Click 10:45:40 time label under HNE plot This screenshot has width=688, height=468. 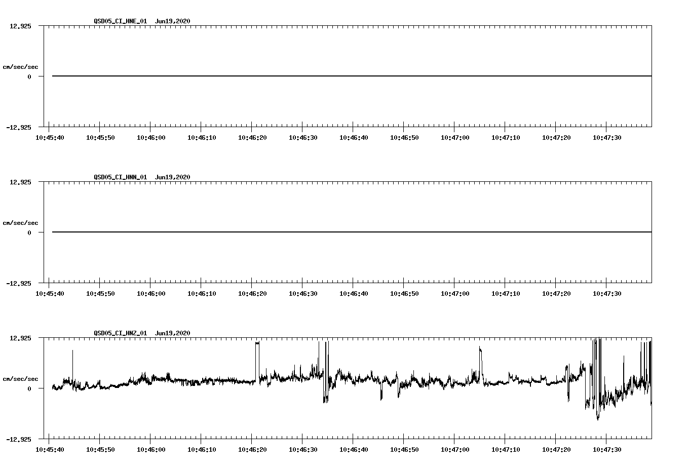[50, 138]
